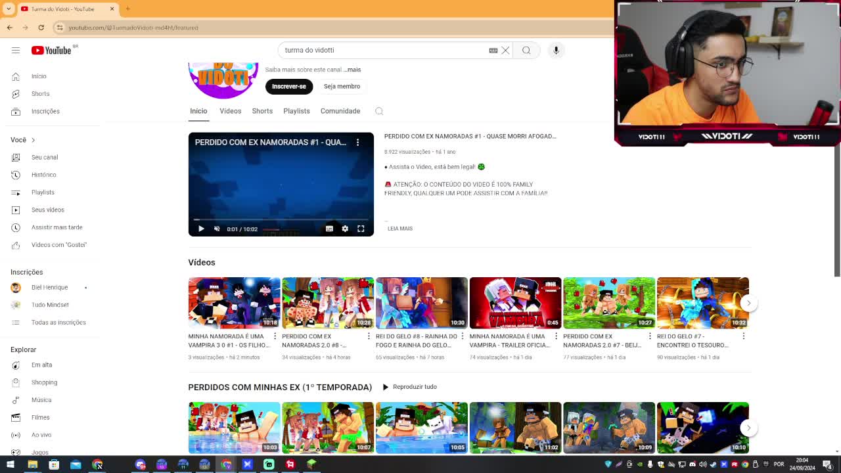Expand video description with LEIA MAIS
Image resolution: width=841 pixels, height=473 pixels.
(x=400, y=229)
